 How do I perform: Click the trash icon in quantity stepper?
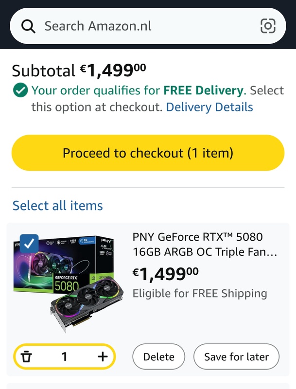tap(27, 357)
